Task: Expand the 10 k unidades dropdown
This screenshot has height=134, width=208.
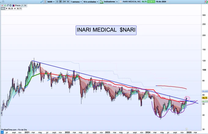Action: tap(91, 2)
